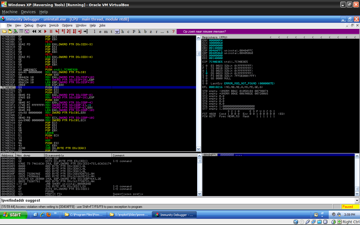Click the yellow Paused status indicator

tap(350, 206)
